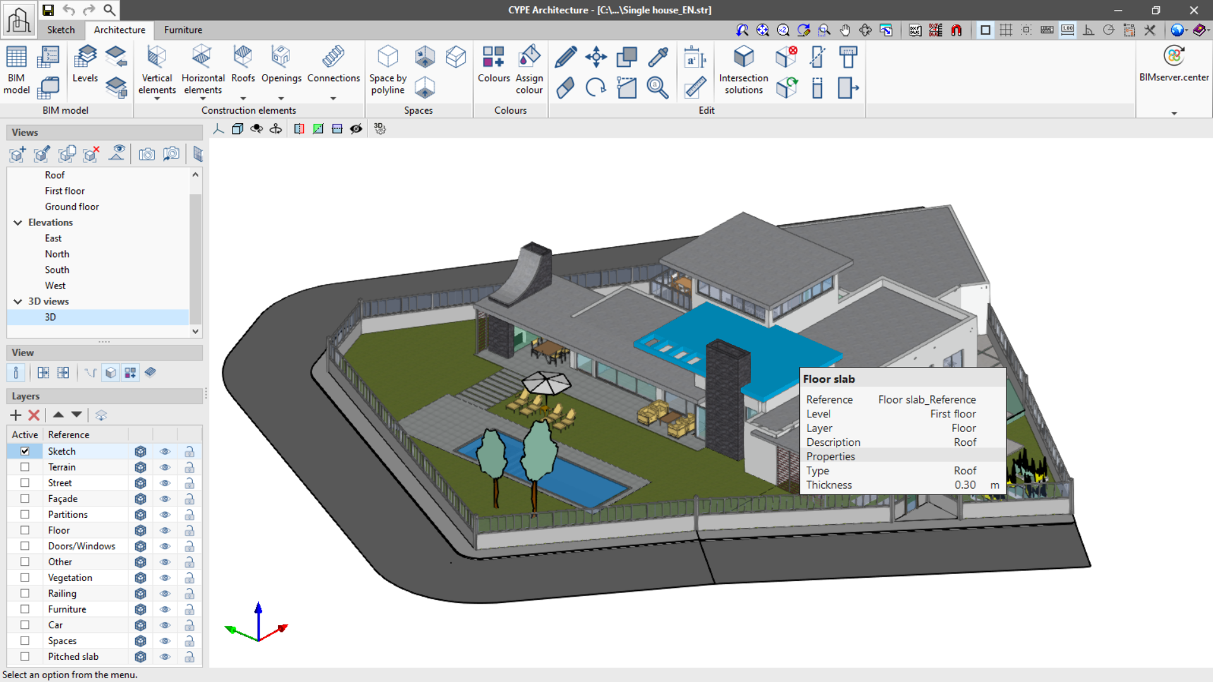Open the First floor view
This screenshot has height=682, width=1213.
click(x=64, y=191)
